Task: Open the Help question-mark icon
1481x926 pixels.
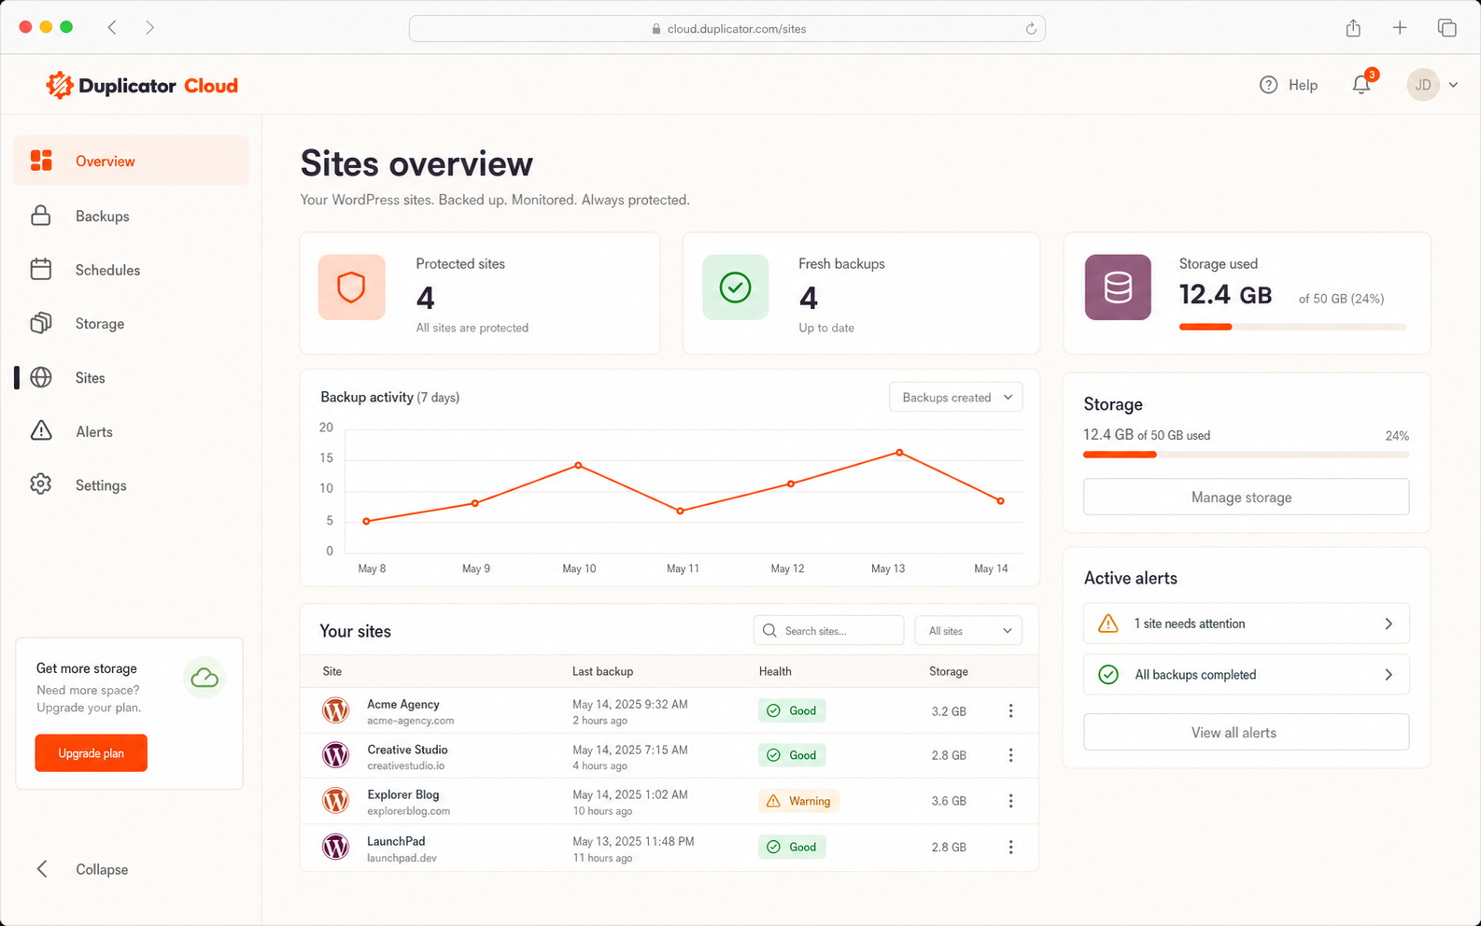Action: tap(1268, 85)
